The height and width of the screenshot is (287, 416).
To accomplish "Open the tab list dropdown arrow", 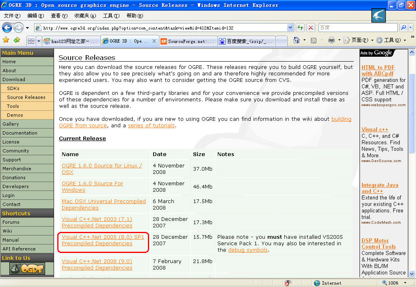I will tap(39, 41).
